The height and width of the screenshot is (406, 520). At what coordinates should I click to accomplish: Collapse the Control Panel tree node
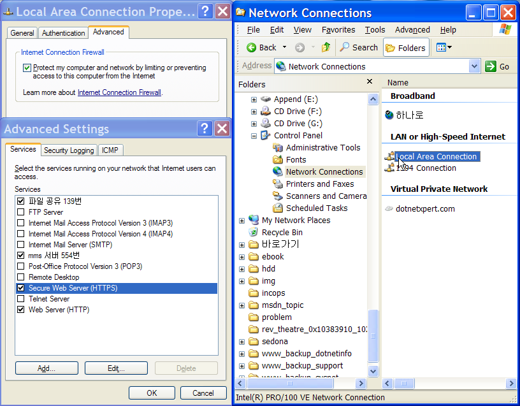click(x=254, y=136)
